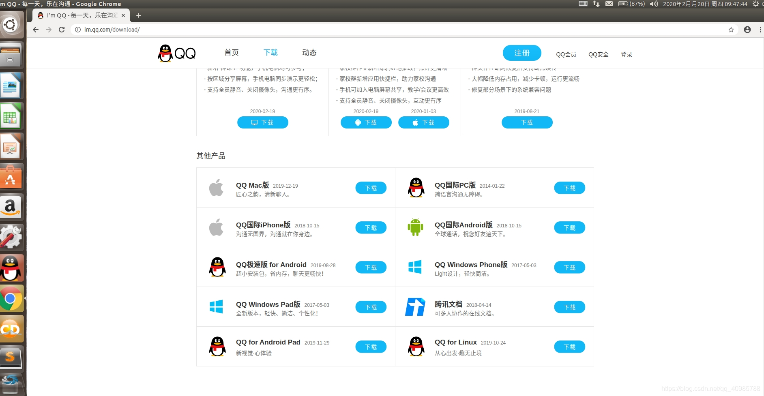The image size is (764, 396).
Task: View site information icon in address bar
Action: coord(78,30)
